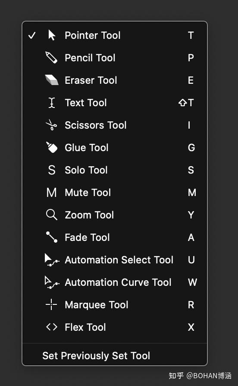Click the Pointer Tool label
Screen dimensions: 238x386
click(93, 35)
